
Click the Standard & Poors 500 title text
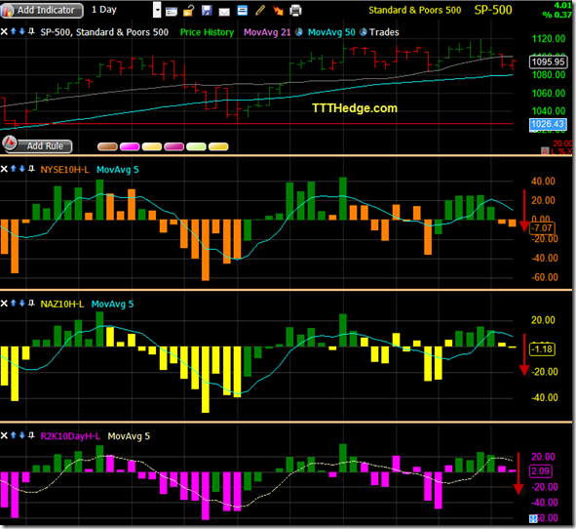point(415,11)
